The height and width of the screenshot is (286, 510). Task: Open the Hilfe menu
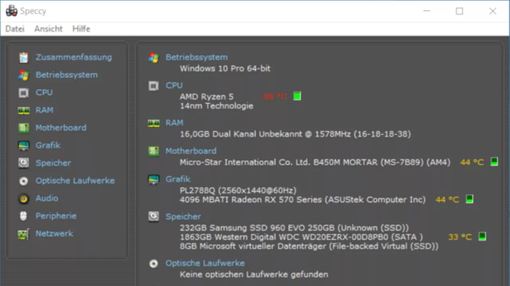click(81, 29)
